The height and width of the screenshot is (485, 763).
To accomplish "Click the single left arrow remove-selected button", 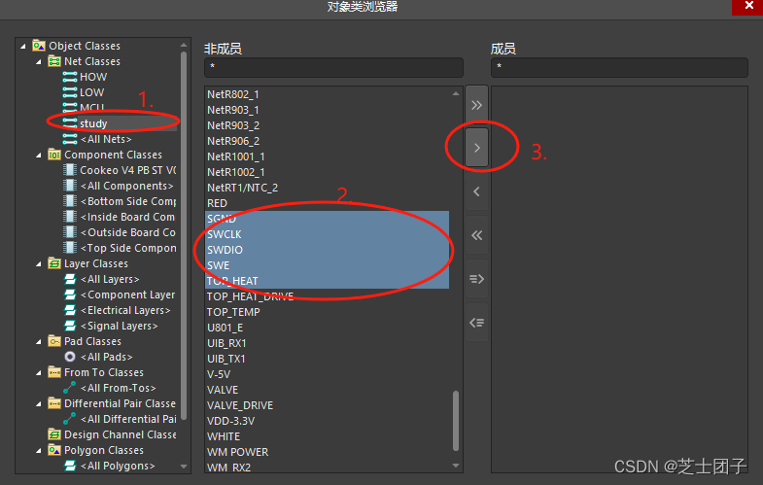I will pyautogui.click(x=476, y=191).
